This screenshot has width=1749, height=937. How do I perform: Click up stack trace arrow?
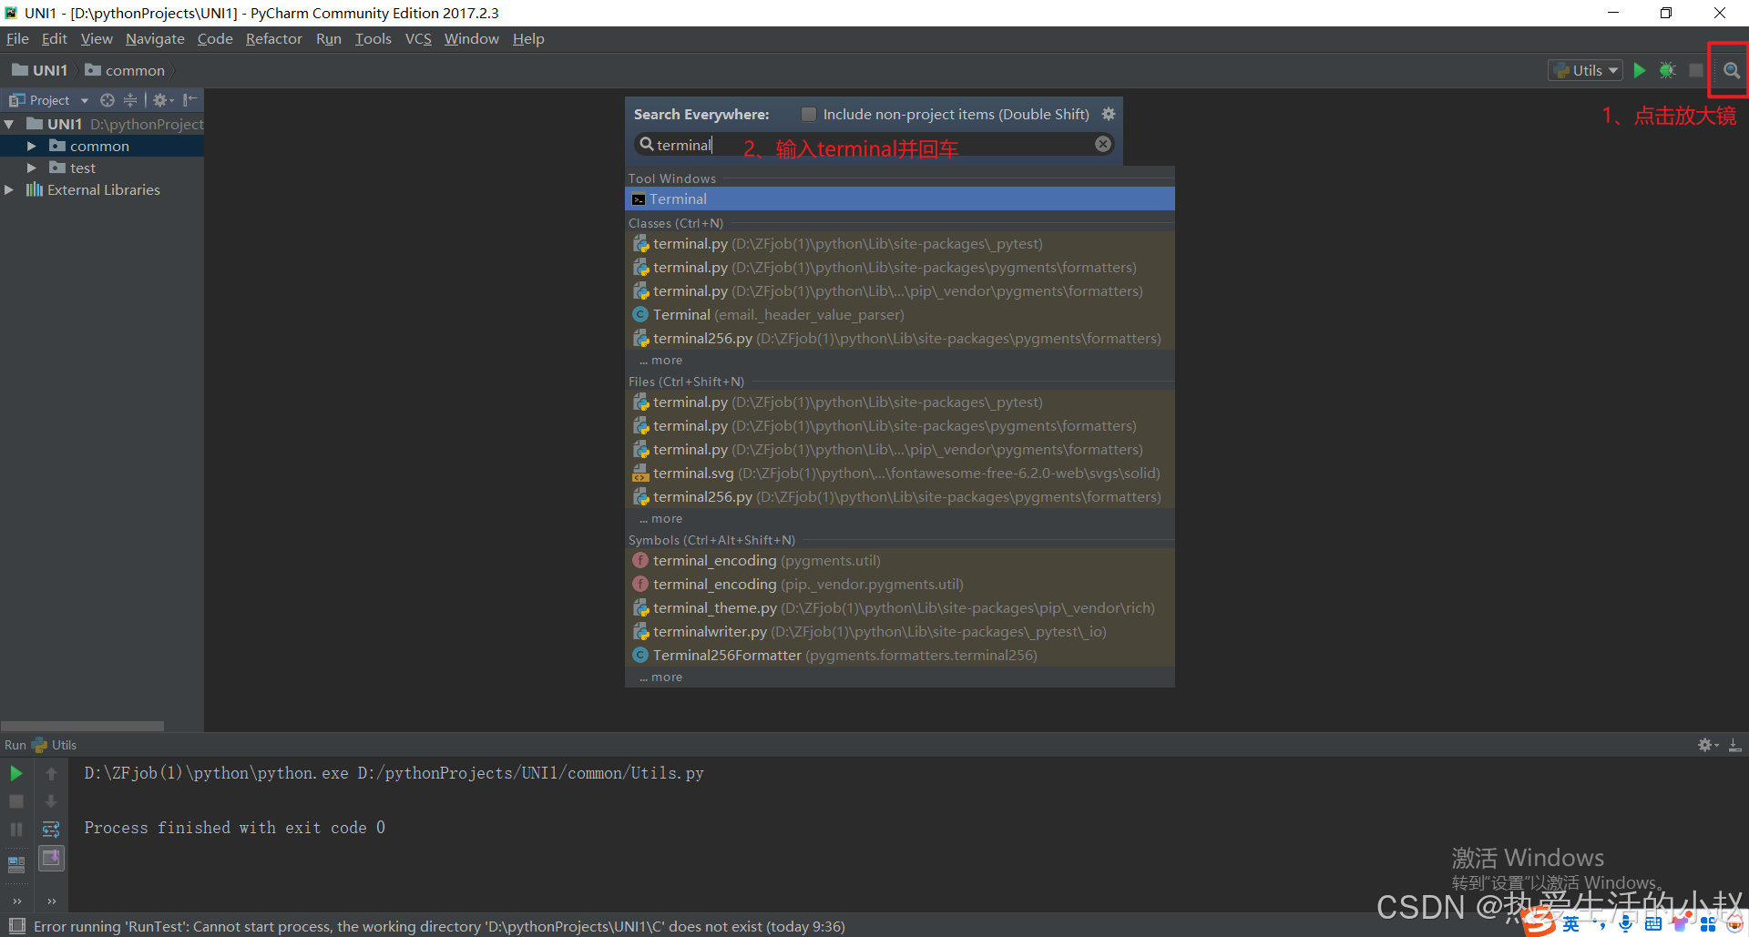point(51,774)
